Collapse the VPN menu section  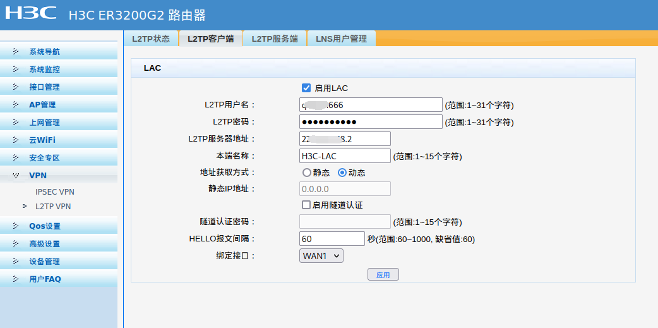click(59, 175)
